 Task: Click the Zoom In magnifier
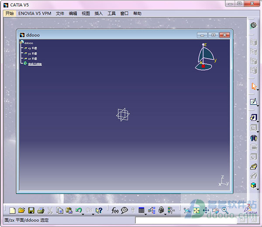point(225,210)
